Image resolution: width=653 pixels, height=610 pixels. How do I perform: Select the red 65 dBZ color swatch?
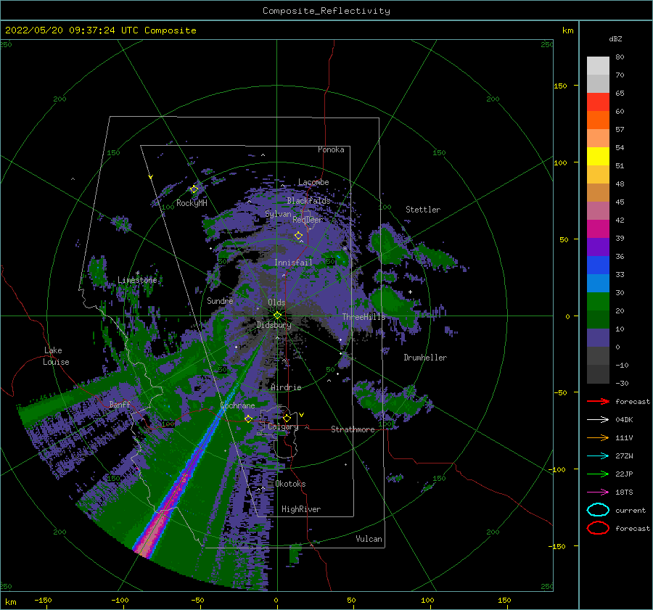[598, 102]
